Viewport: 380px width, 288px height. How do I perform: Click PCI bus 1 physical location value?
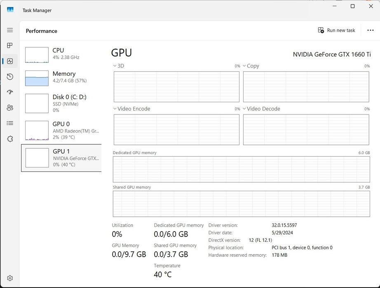click(302, 248)
